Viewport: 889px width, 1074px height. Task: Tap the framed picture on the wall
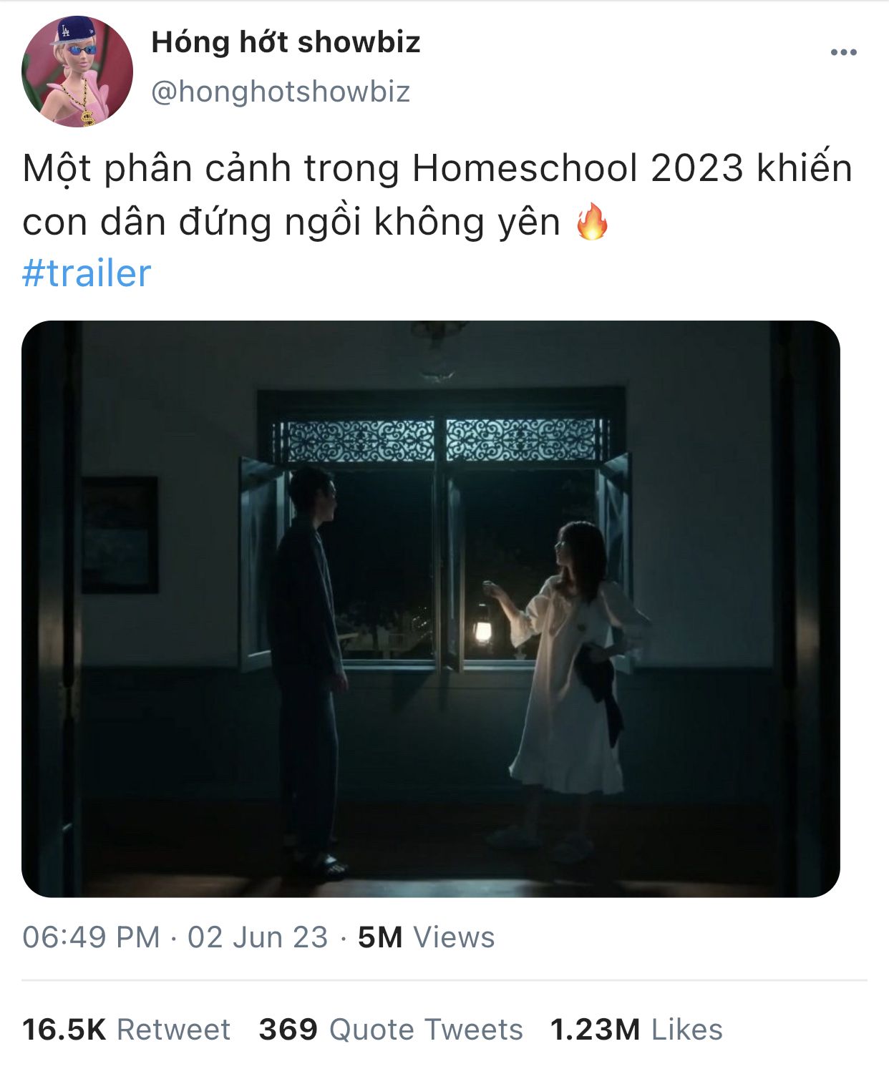coord(120,534)
